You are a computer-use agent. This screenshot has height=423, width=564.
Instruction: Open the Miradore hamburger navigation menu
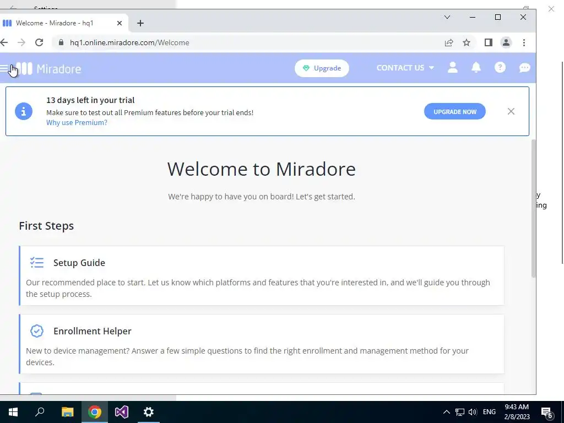click(4, 68)
